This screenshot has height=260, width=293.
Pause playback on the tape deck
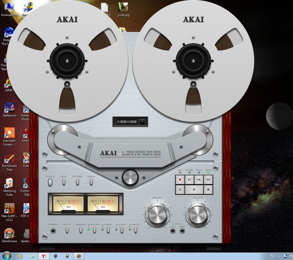click(x=189, y=180)
